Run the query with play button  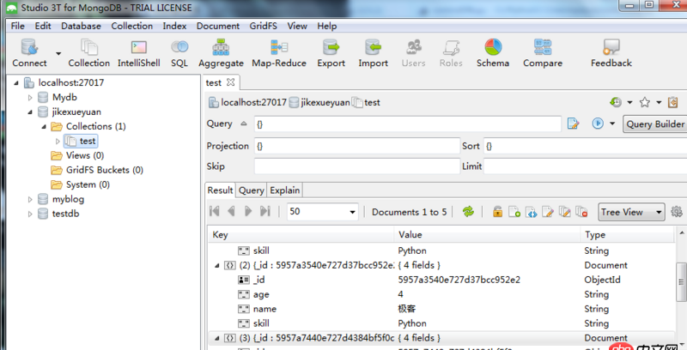598,124
